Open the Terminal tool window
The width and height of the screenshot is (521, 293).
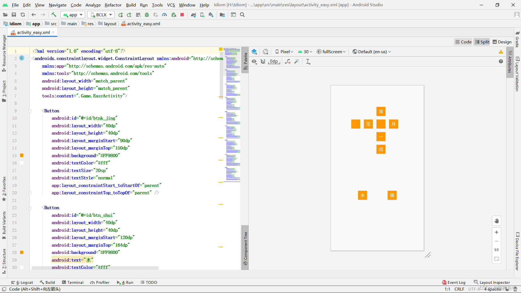pos(72,282)
